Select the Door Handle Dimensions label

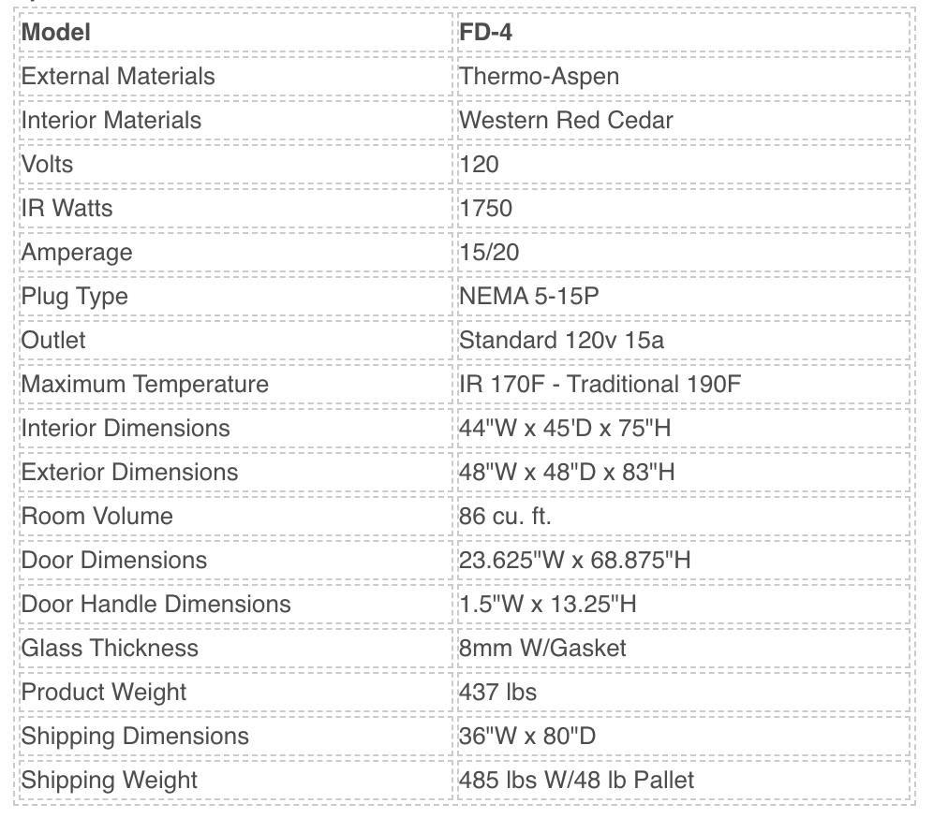point(155,604)
